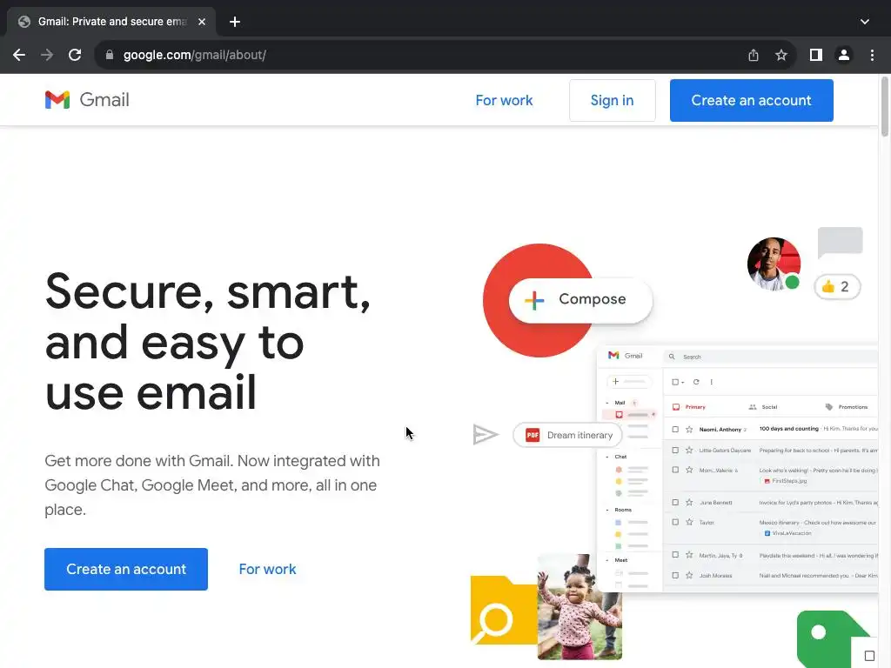Open the For work link in the header
The image size is (891, 668).
[x=504, y=101]
